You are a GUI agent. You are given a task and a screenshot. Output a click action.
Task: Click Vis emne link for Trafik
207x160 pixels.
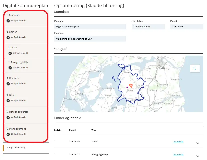click(178, 142)
